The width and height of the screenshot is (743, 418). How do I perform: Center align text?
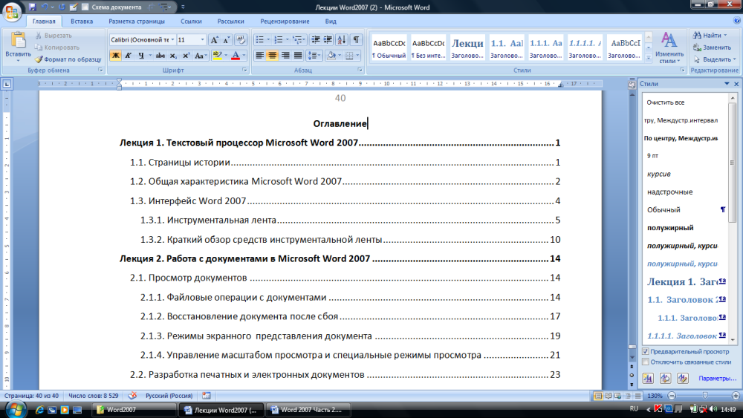tap(273, 56)
